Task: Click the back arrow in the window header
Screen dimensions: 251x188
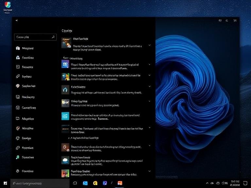Action: pos(17,21)
